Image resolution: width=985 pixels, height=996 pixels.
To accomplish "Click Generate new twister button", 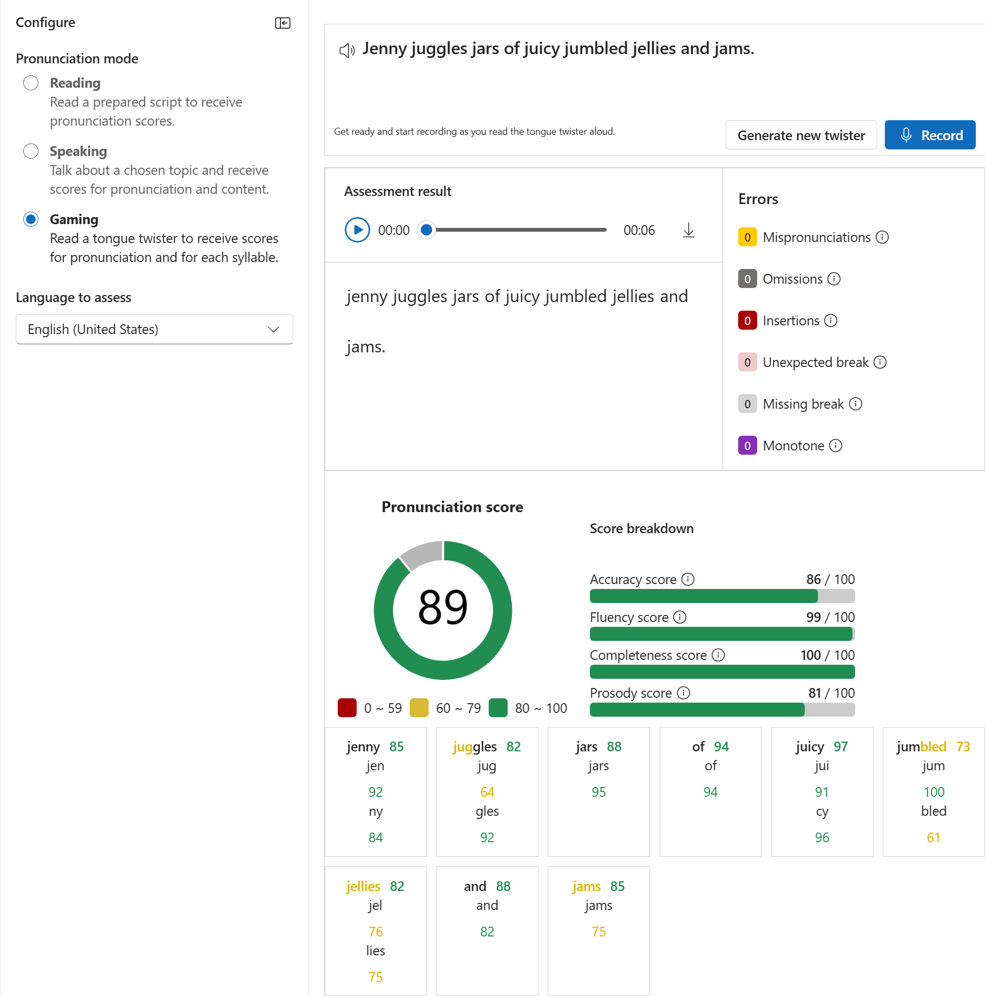I will click(x=801, y=135).
